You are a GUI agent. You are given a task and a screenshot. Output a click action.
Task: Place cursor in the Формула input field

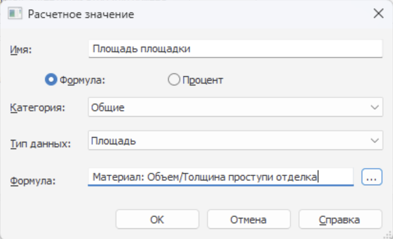click(x=220, y=177)
